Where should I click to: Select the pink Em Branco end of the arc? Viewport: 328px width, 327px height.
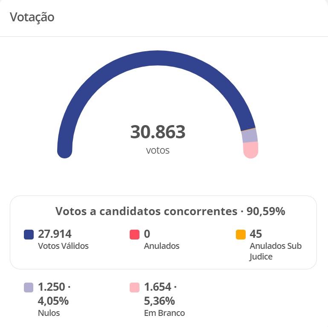tap(250, 150)
